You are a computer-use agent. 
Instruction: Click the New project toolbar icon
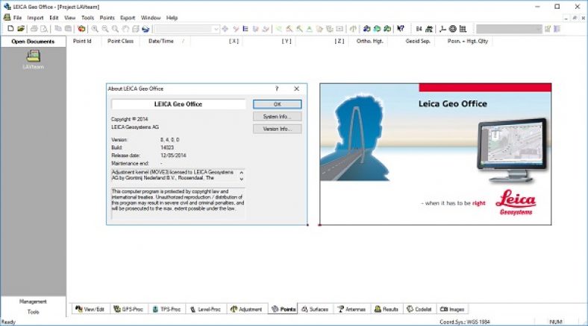click(10, 28)
